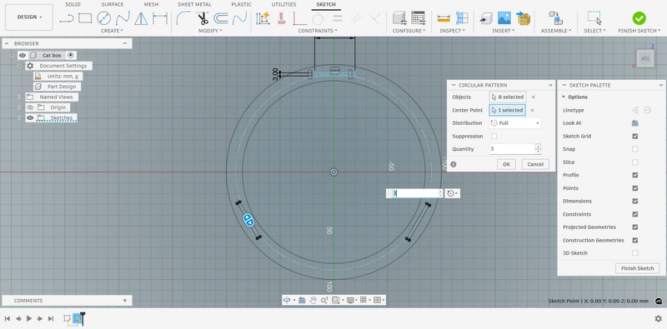Select the Polygon triangle tool
667x329 pixels.
point(141,18)
